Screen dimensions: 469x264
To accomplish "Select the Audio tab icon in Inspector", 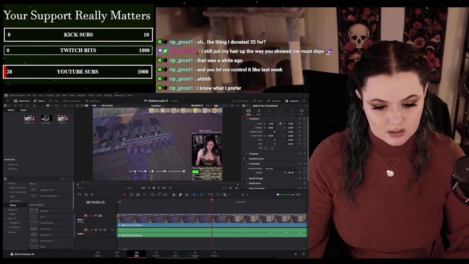I will pyautogui.click(x=259, y=112).
